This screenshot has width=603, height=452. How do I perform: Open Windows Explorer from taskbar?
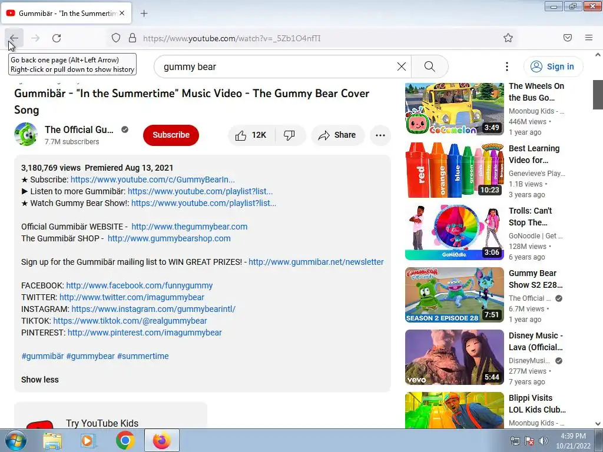click(x=52, y=440)
